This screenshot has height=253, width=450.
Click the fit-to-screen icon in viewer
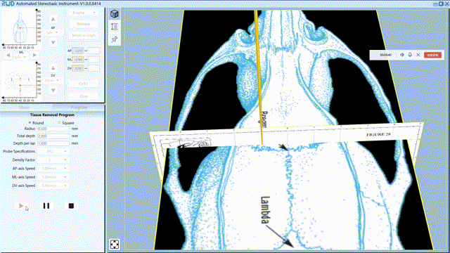115,245
